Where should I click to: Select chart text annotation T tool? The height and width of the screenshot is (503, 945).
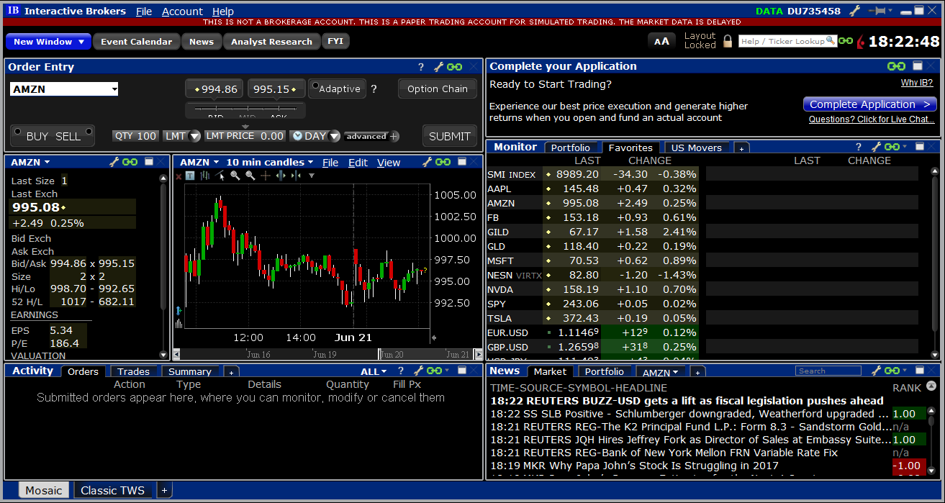(x=190, y=176)
